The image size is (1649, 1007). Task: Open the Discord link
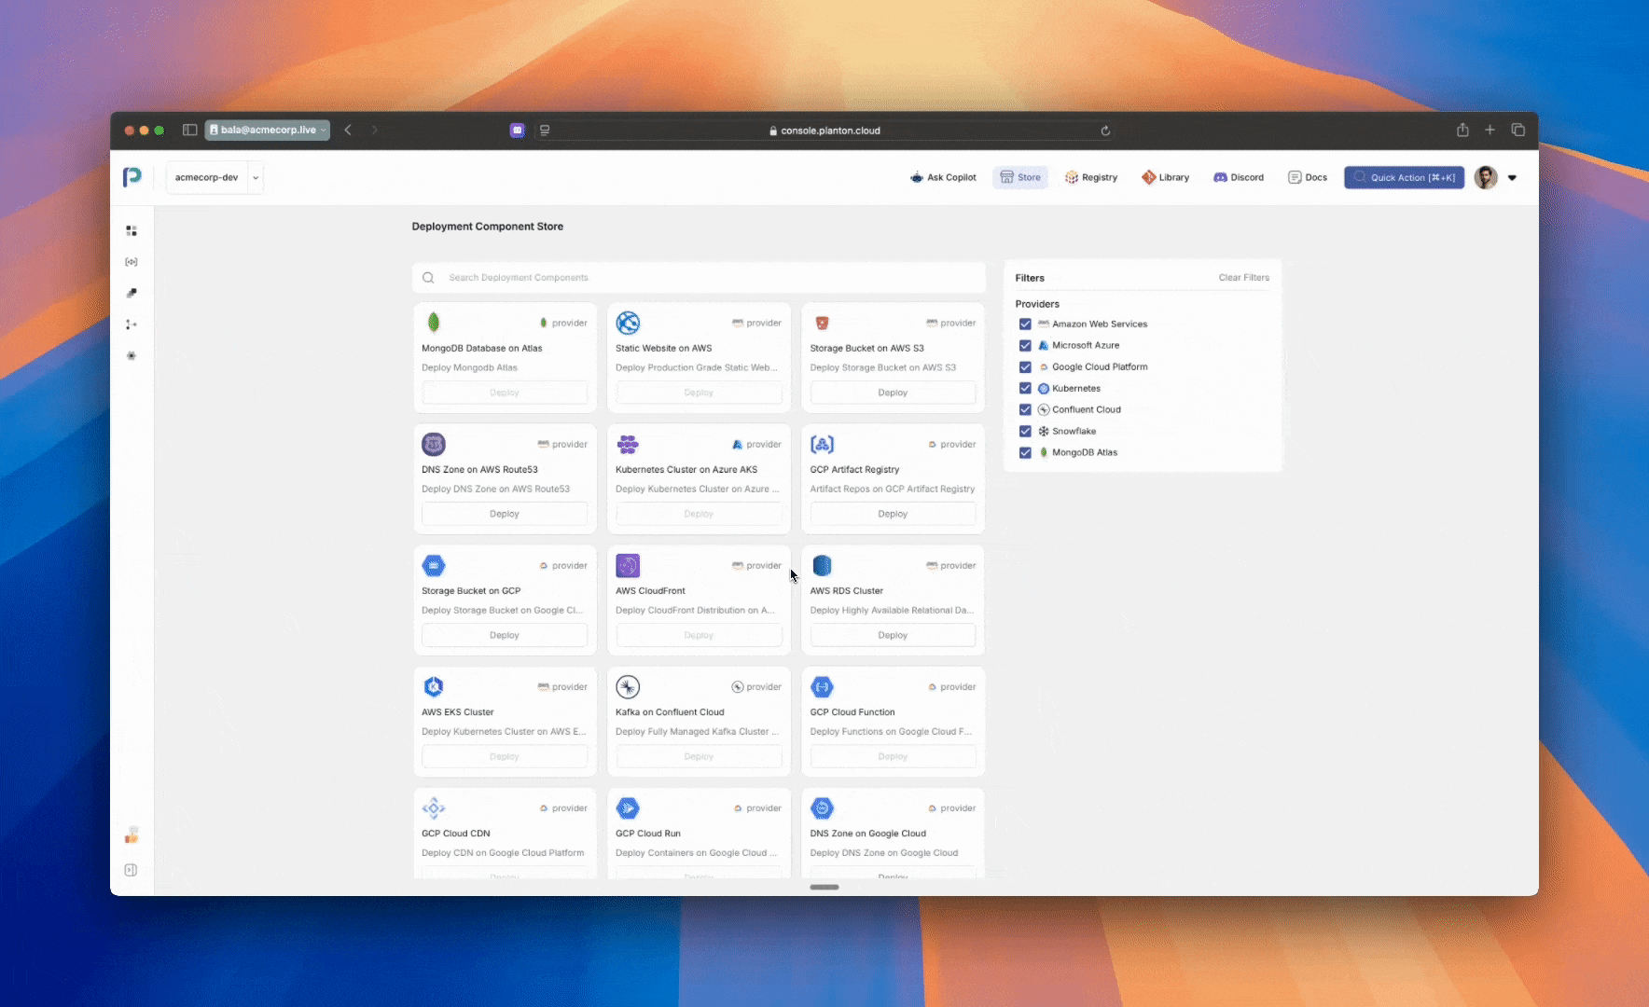pos(1239,177)
